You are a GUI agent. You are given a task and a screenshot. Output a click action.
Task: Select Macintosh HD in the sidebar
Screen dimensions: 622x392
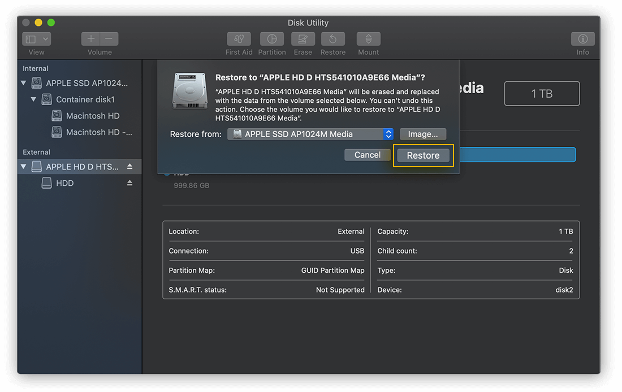coord(90,115)
